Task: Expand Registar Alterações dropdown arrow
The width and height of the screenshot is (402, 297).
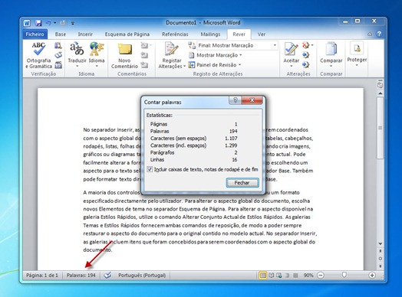Action: click(x=184, y=67)
